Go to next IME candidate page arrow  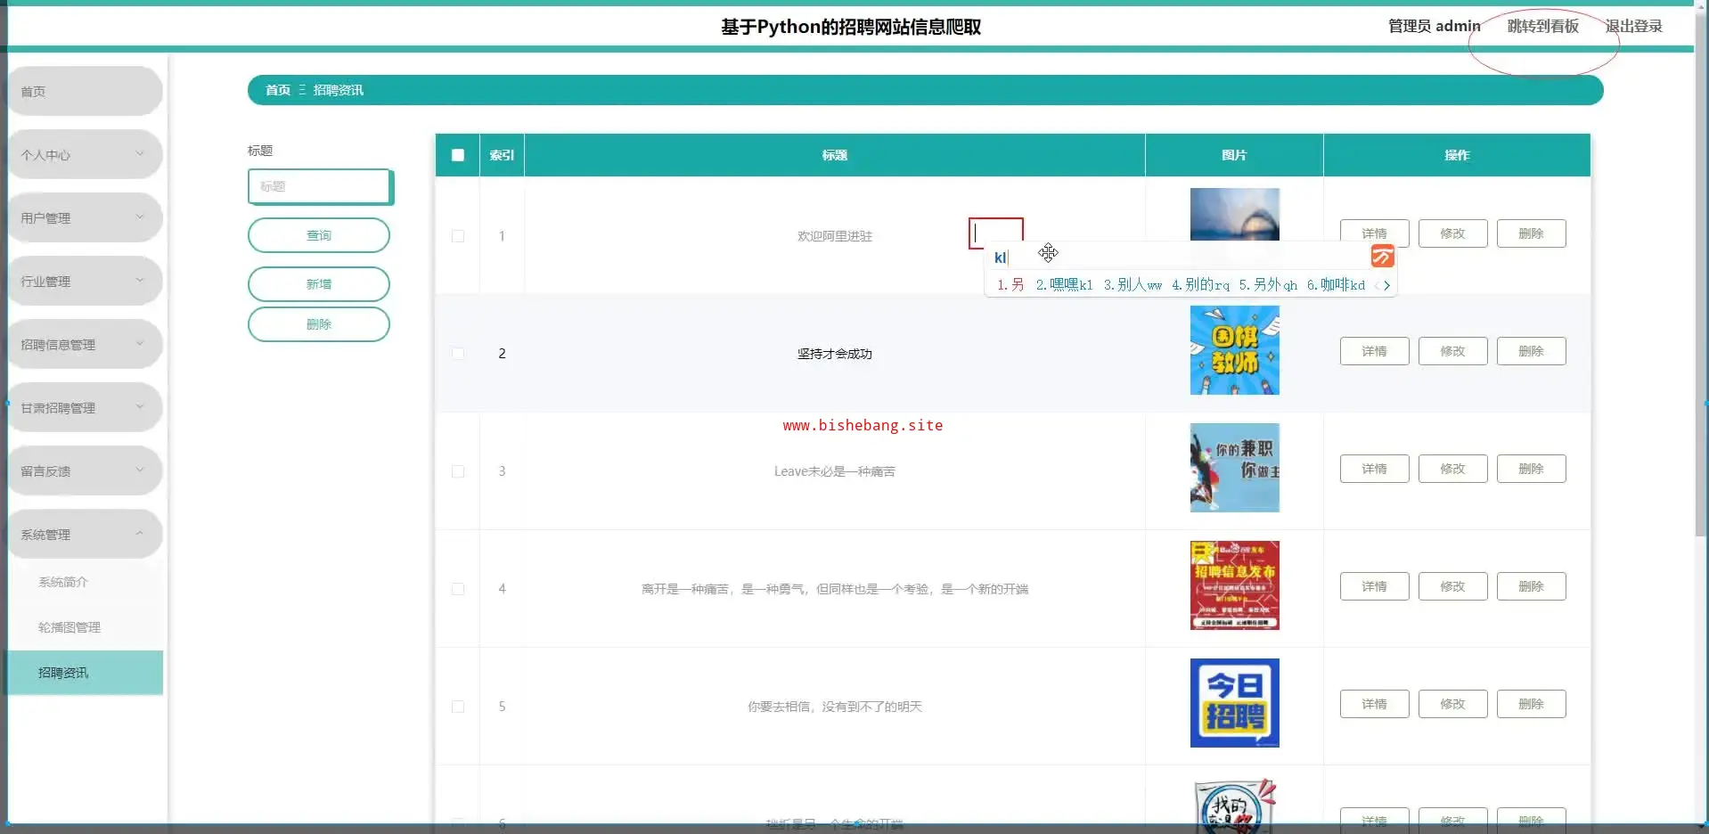(x=1387, y=285)
